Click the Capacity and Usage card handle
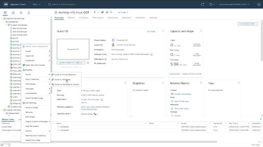Viewport: 263px width, 147px height. coord(201,31)
